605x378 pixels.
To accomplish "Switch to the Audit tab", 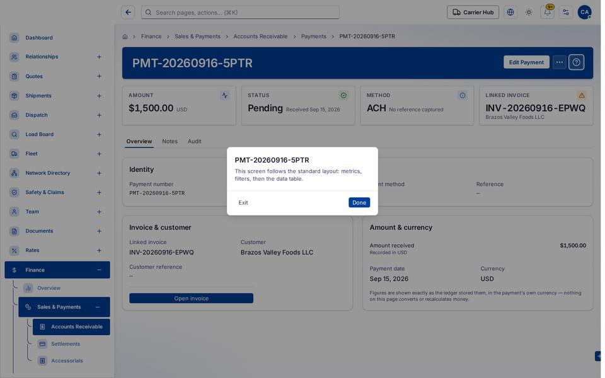I will click(x=195, y=142).
